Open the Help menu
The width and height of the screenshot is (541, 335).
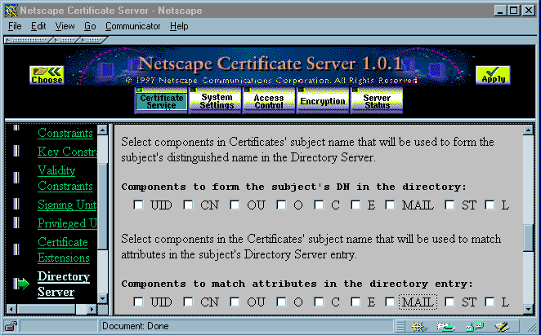pos(179,26)
